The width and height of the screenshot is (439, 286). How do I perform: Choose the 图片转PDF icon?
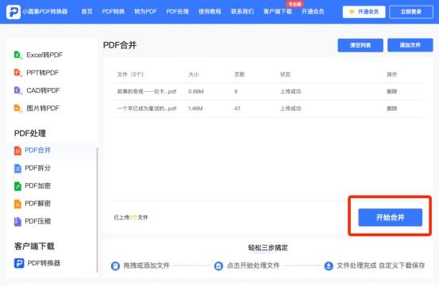(x=17, y=108)
